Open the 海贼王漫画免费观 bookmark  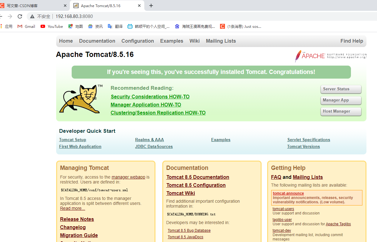point(195,26)
